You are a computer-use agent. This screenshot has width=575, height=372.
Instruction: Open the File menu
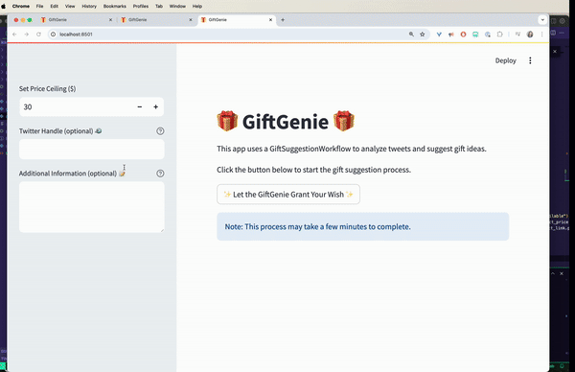point(39,7)
